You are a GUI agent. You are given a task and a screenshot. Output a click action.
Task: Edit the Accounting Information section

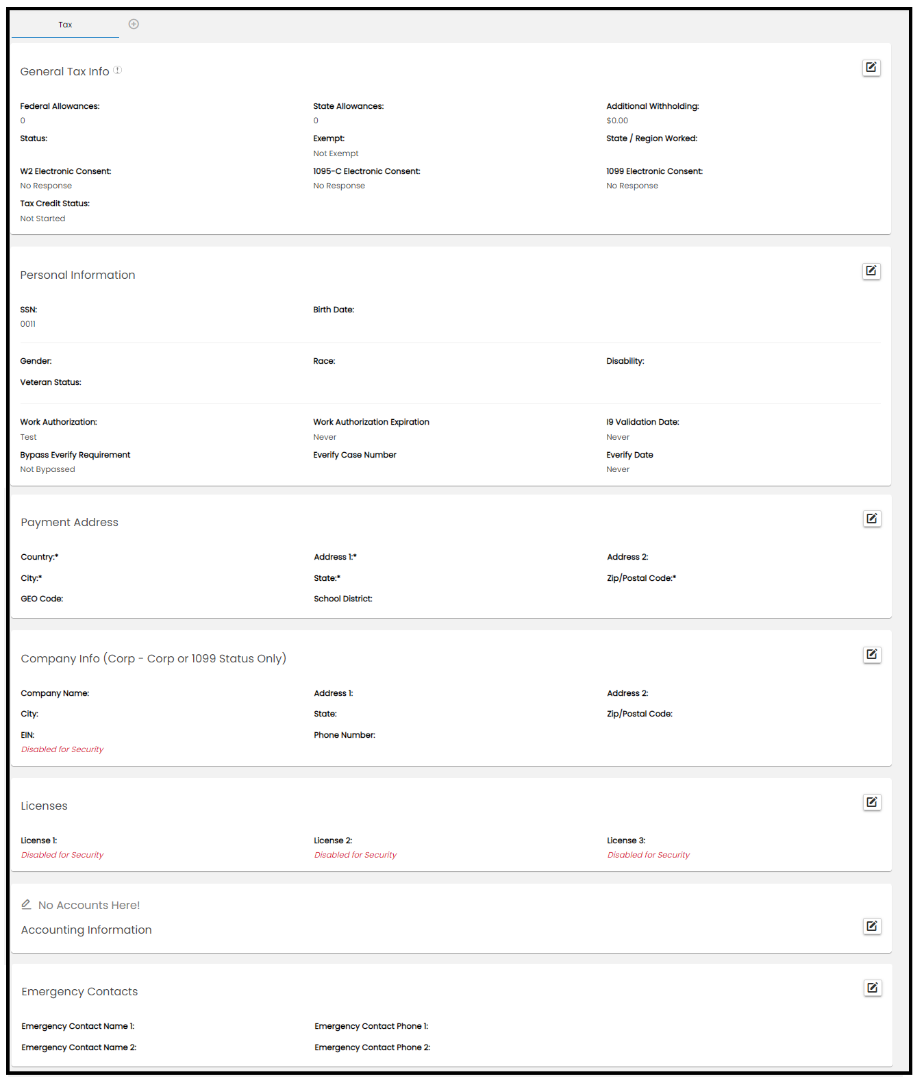pyautogui.click(x=871, y=926)
